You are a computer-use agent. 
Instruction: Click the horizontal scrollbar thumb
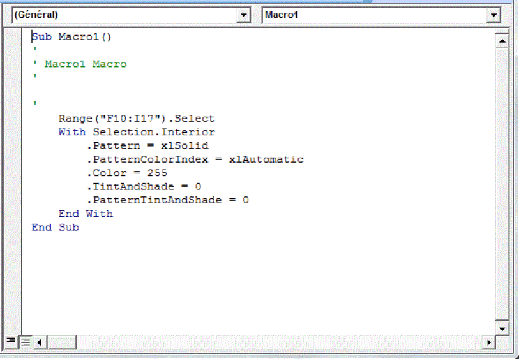pyautogui.click(x=62, y=342)
